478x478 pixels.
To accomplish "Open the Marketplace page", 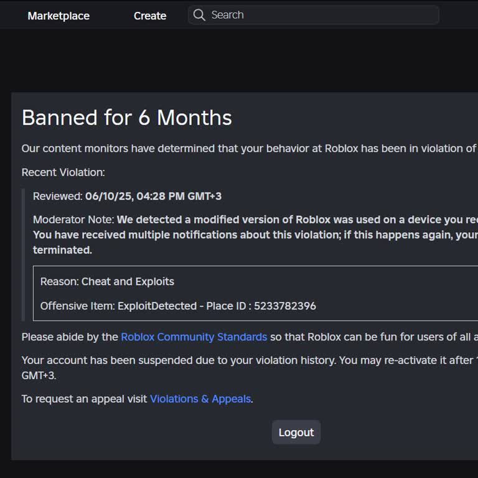I will click(59, 16).
